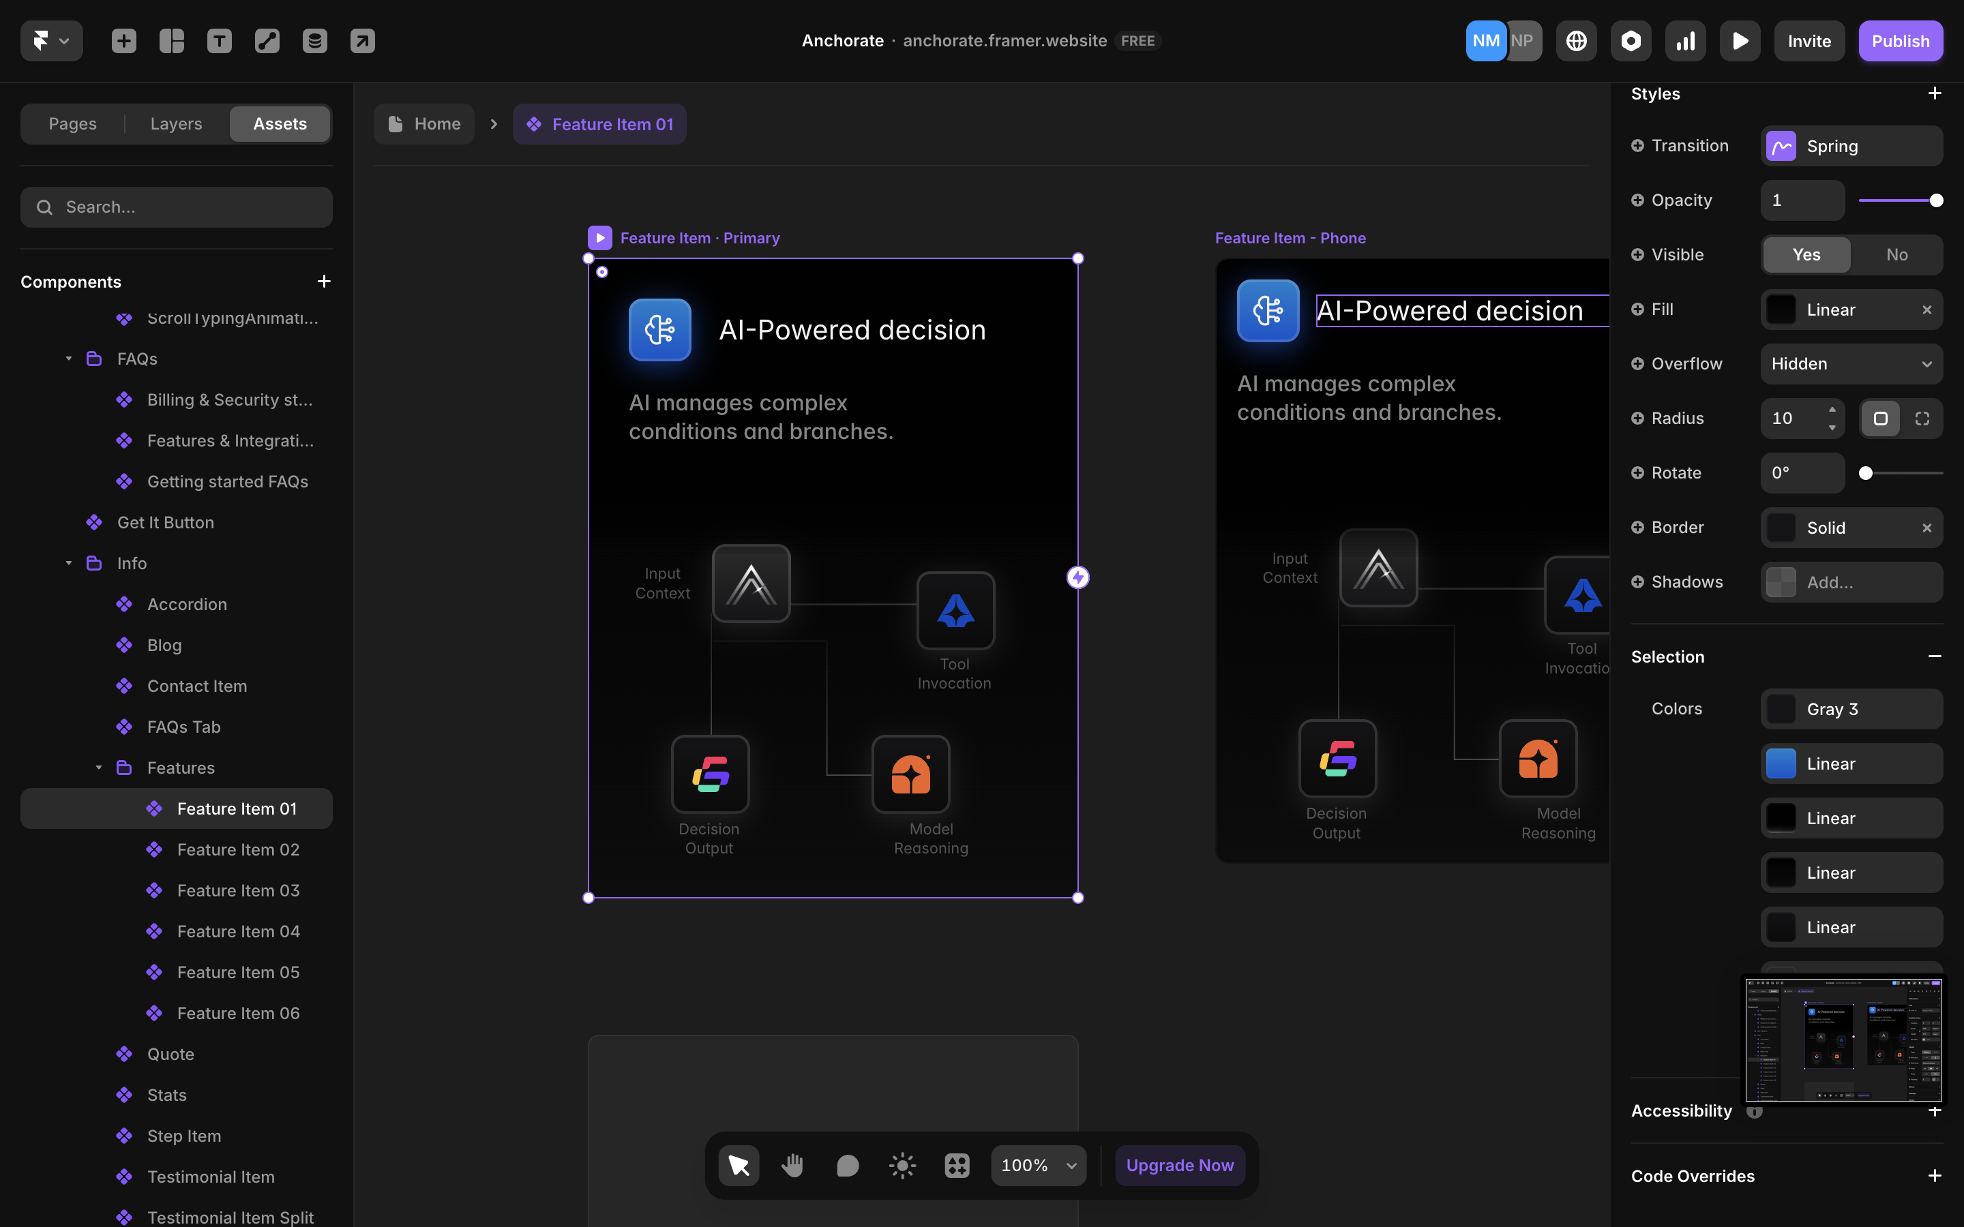Screen dimensions: 1964x1227
Task: Open the 100% zoom dropdown
Action: click(x=1038, y=1166)
